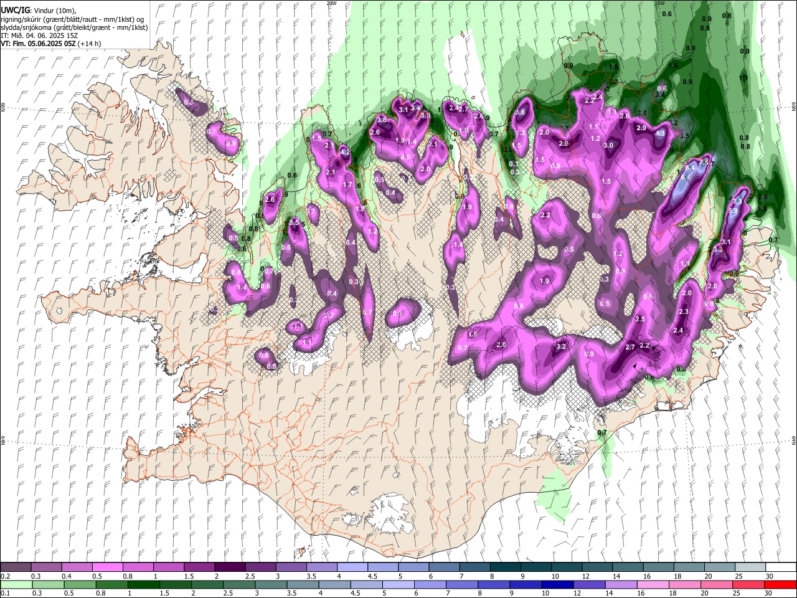This screenshot has height=598, width=797.
Task: Click the '3.0' precipitation label on the map
Action: coord(608,145)
